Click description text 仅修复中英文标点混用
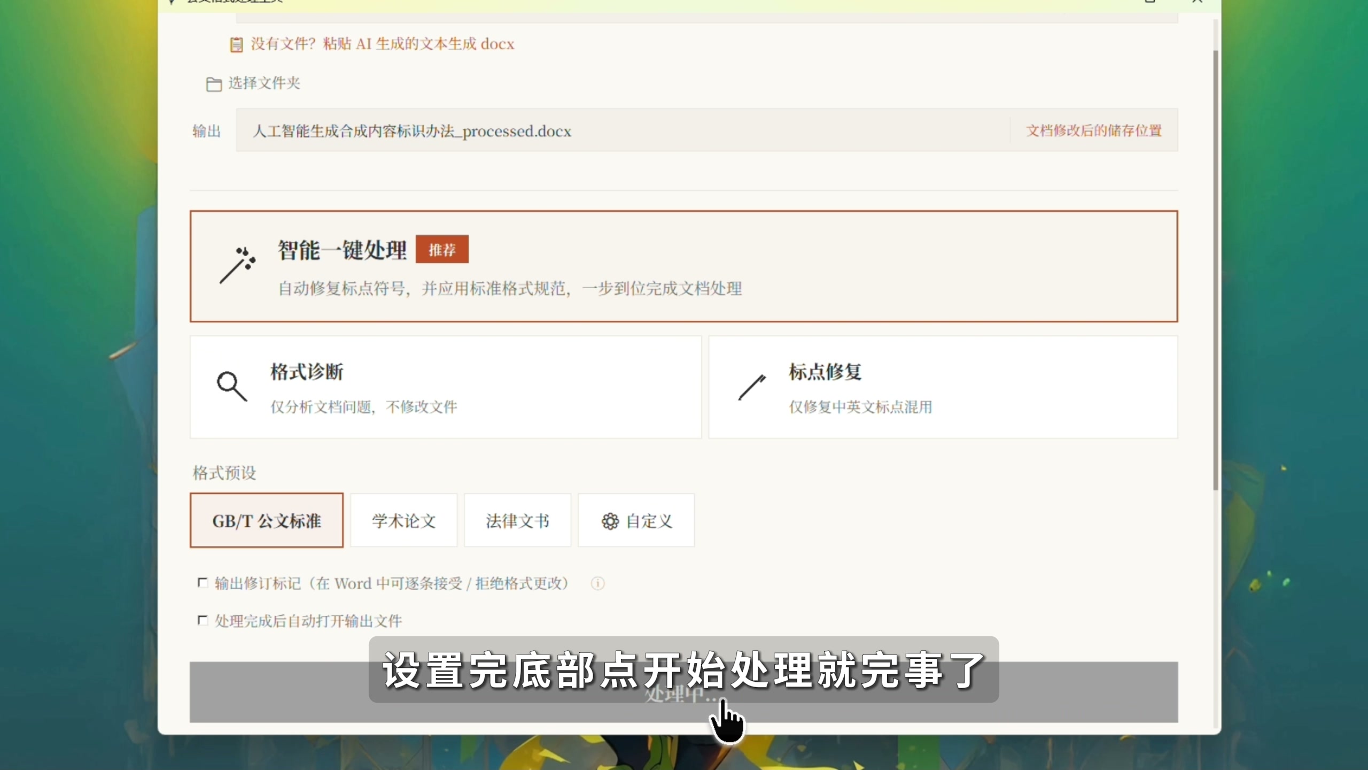 (860, 407)
